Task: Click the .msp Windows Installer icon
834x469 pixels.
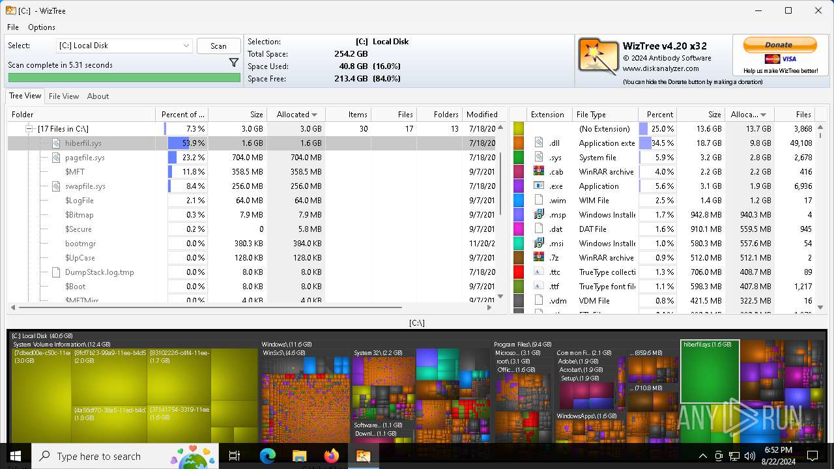Action: pos(539,214)
